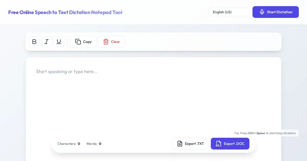The image size is (307, 161).
Task: Toggle bold formatting with the B button
Action: (34, 42)
